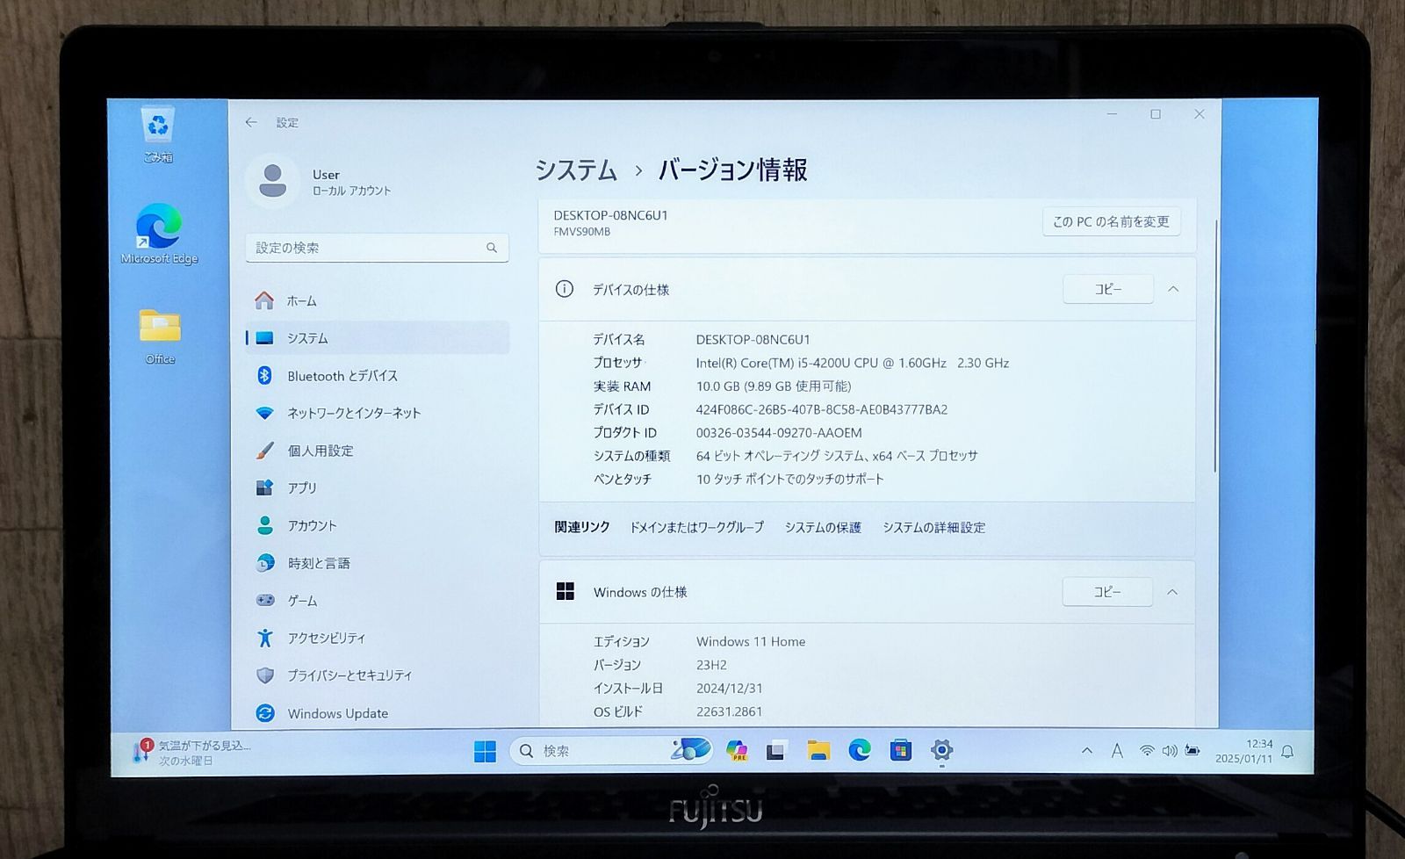The height and width of the screenshot is (859, 1405).
Task: Open アプリ settings
Action: point(302,487)
